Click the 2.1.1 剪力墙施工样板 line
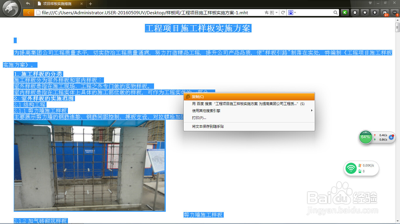Viewport: 400px width, 224px height. [x=40, y=110]
